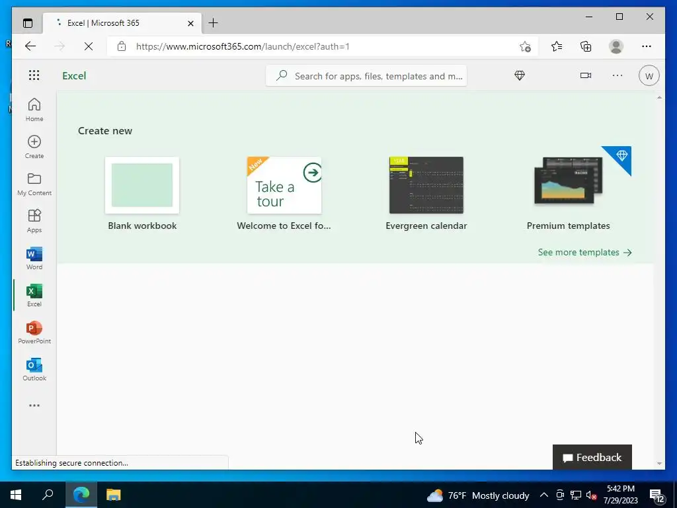View site information lock icon
The image size is (677, 508).
click(122, 46)
